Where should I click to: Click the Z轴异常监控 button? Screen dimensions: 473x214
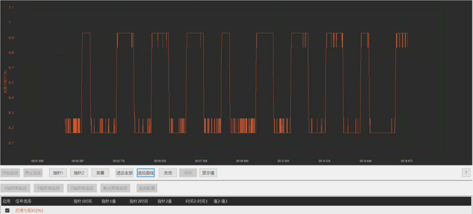[x=81, y=188]
